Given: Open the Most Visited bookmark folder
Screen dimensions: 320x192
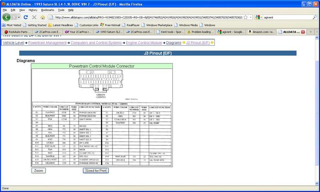Looking at the screenshot, I should pos(11,25).
